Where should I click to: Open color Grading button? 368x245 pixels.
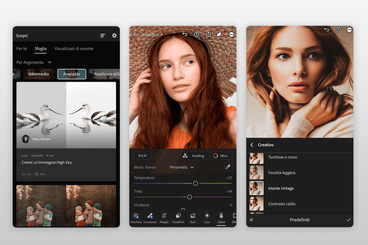[195, 156]
